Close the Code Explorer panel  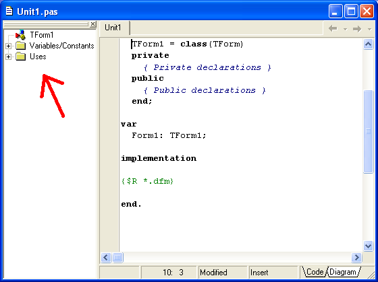point(93,24)
